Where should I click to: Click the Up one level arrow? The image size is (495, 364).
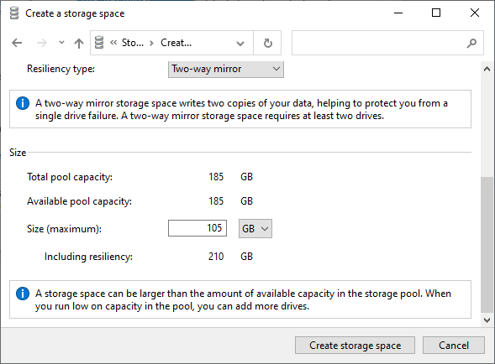click(x=79, y=43)
